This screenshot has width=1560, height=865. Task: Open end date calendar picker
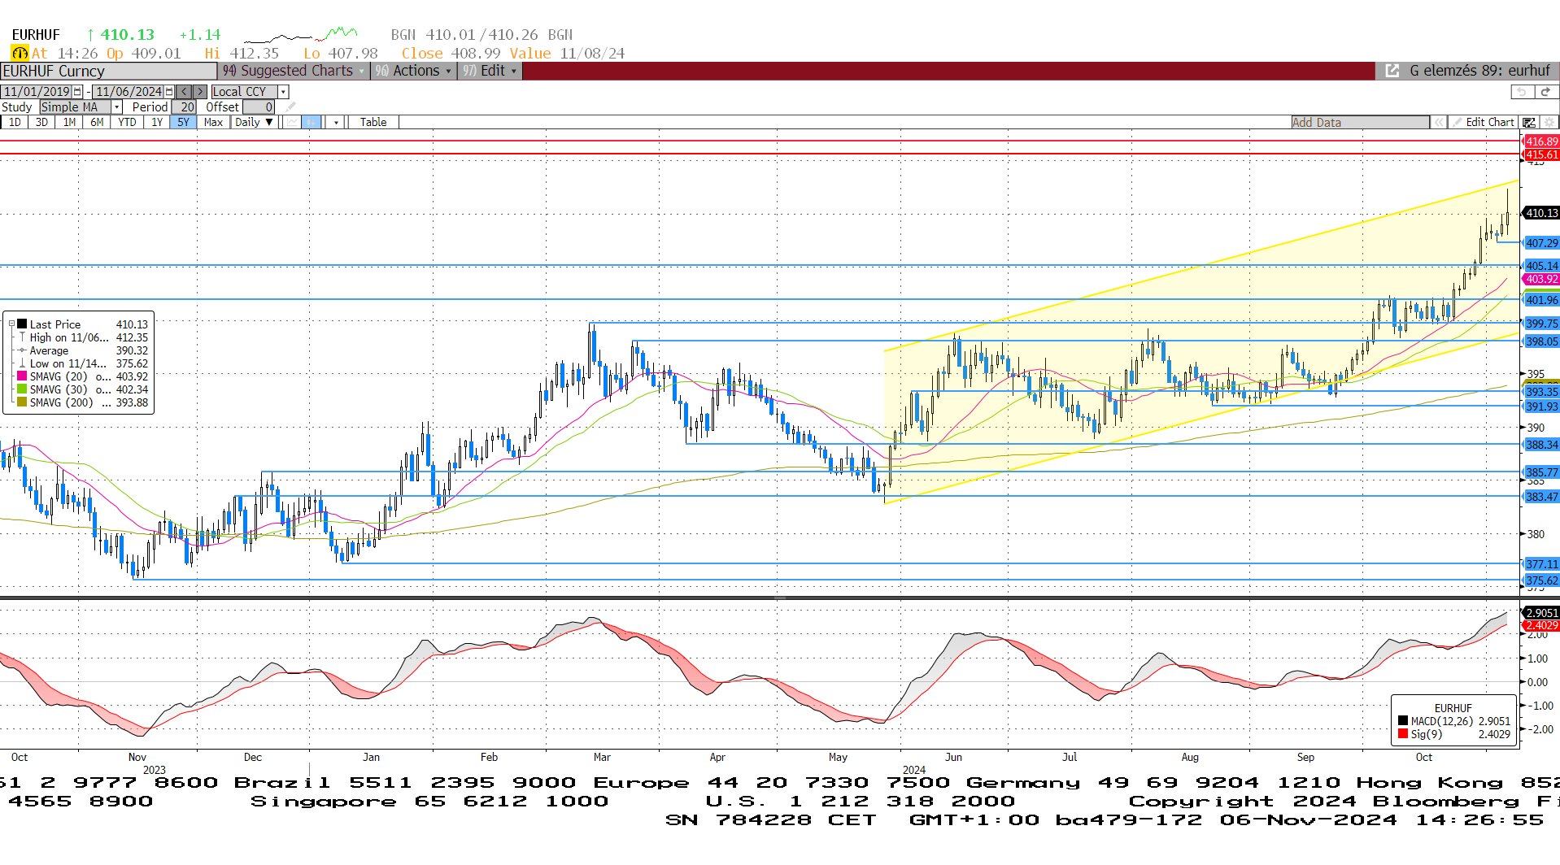point(169,92)
